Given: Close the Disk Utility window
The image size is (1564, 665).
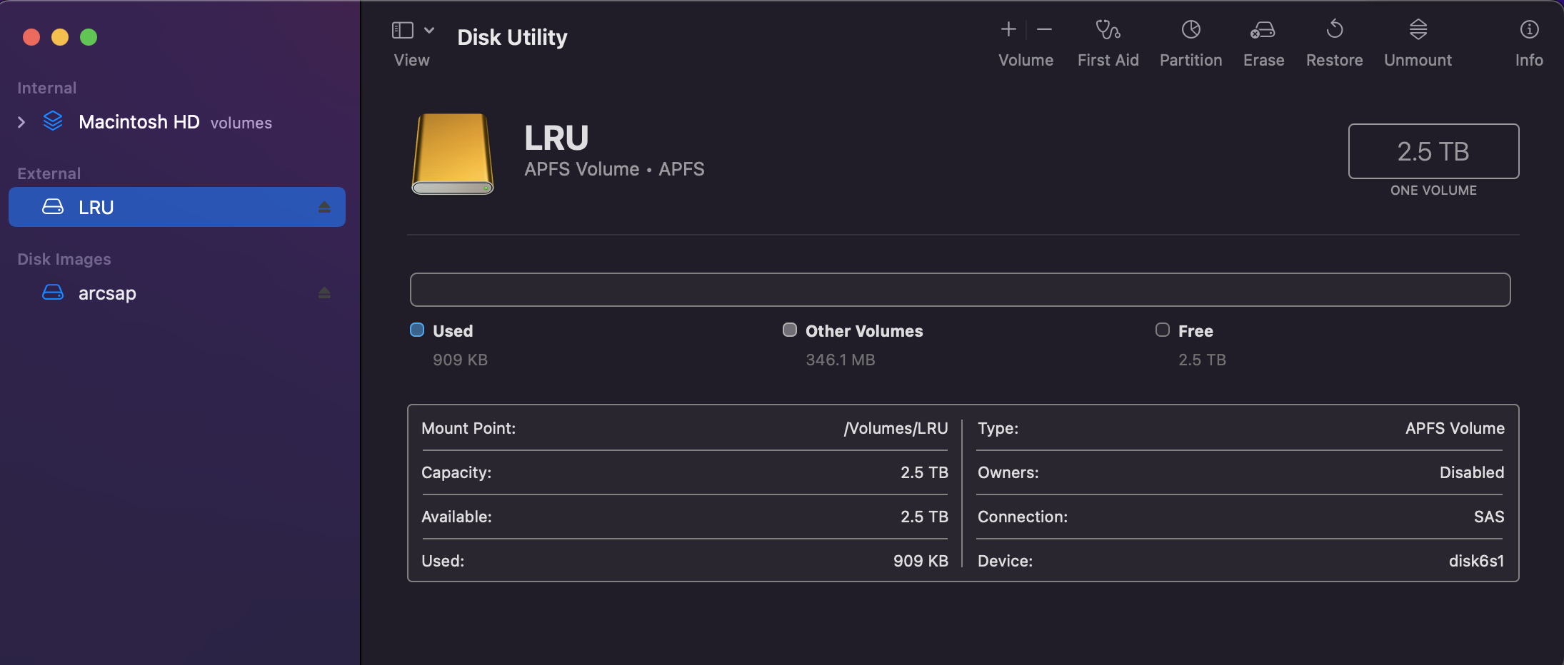Looking at the screenshot, I should pyautogui.click(x=31, y=37).
